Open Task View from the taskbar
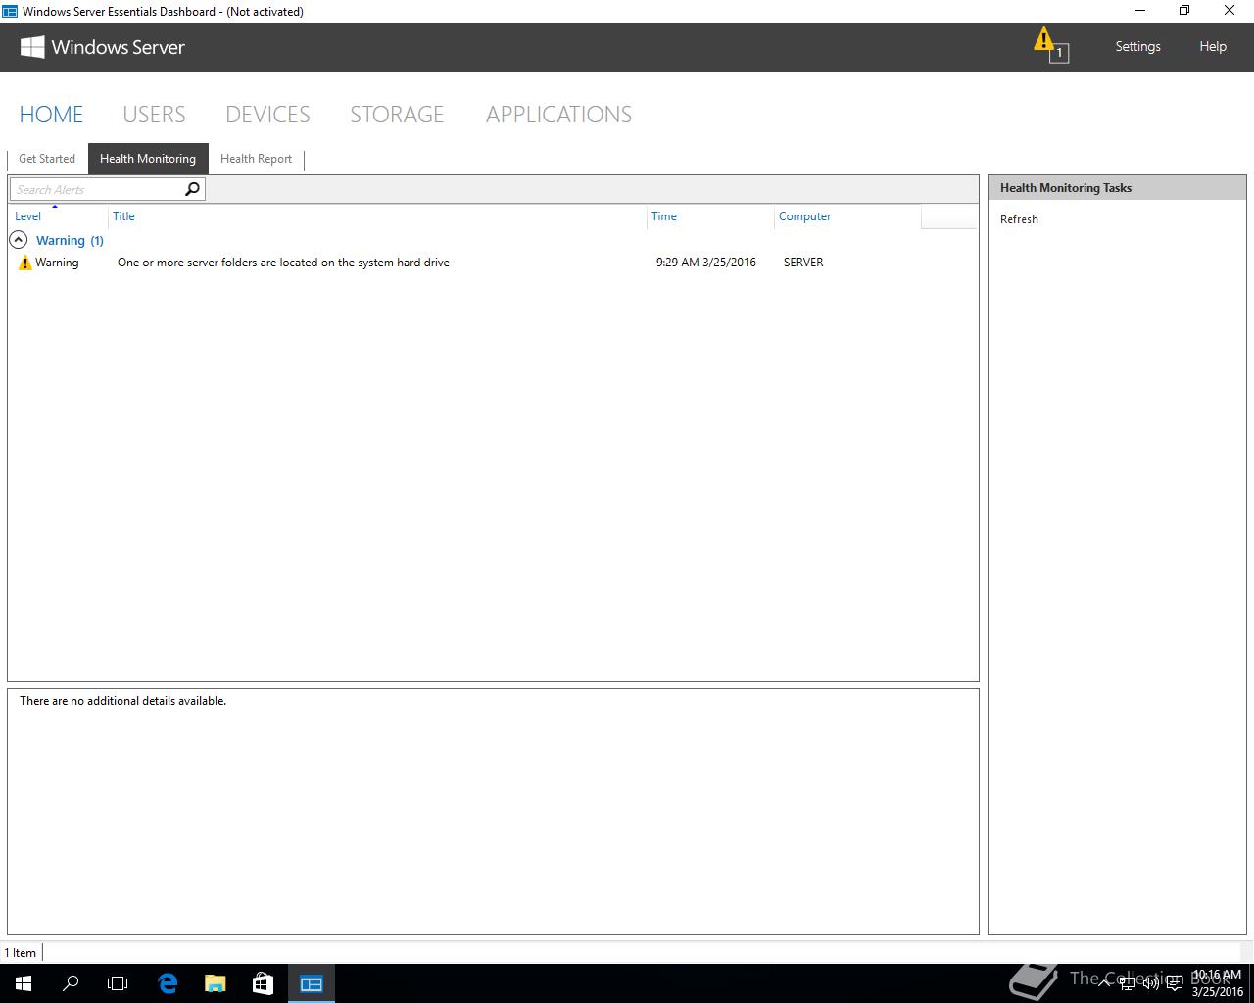The height and width of the screenshot is (1003, 1254). pyautogui.click(x=118, y=983)
